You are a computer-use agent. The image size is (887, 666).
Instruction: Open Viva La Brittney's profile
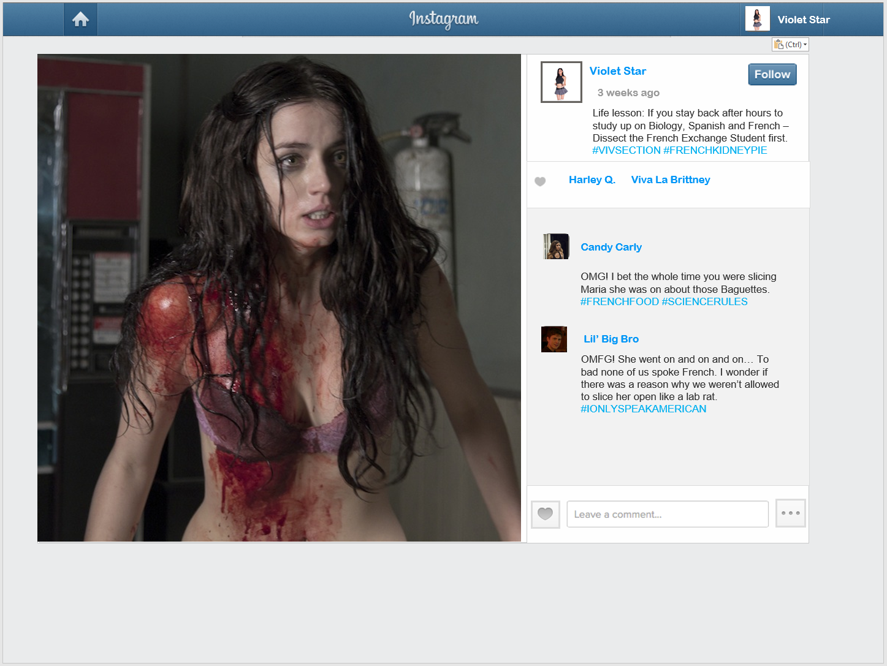(670, 180)
